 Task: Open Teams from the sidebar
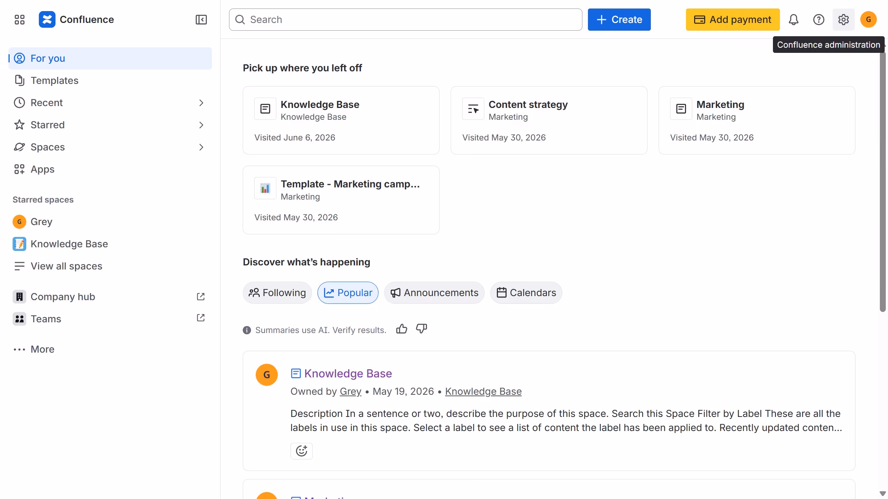click(110, 319)
